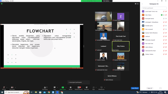The image size is (168, 94).
Task: Click the 3 unassigned participants tooltip
Action: (x=78, y=82)
